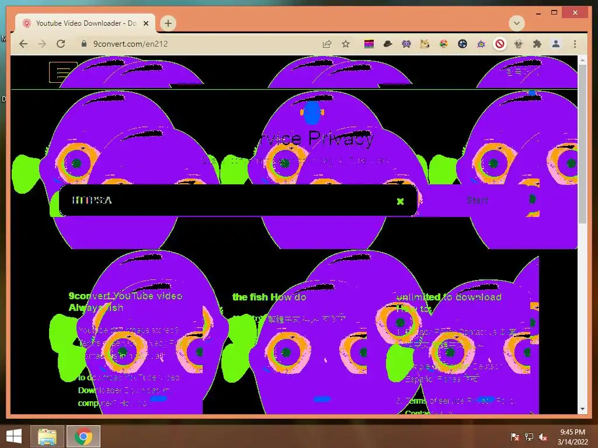The width and height of the screenshot is (598, 448).
Task: Open Chrome's three-dot menu
Action: point(575,44)
